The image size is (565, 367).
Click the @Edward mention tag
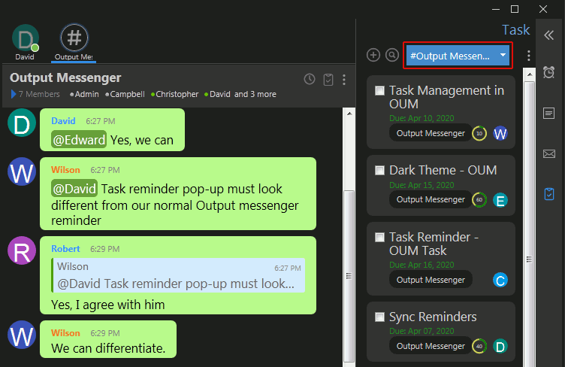(79, 140)
